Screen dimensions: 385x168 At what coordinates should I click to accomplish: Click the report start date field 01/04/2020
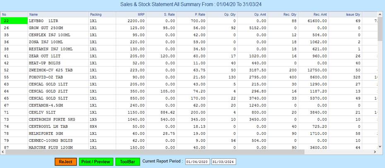(x=197, y=162)
